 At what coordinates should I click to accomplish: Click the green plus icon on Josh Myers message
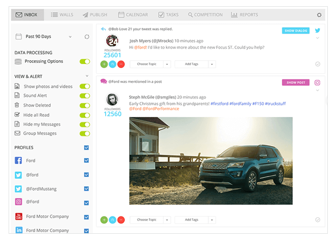(104, 64)
